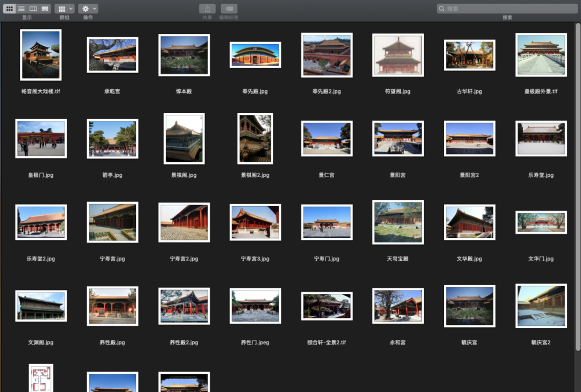
Task: Select the 箭亭.jpg thumbnail
Action: (x=112, y=139)
